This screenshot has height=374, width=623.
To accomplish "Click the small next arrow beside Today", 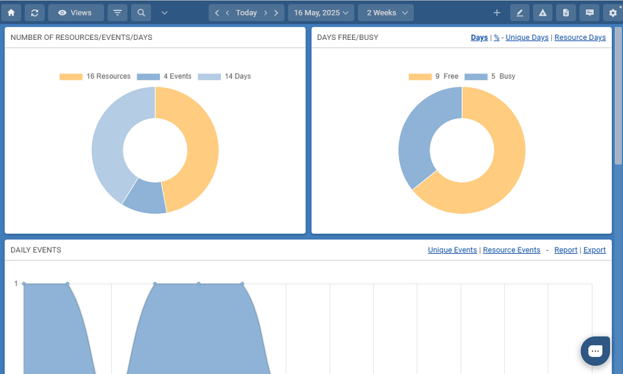I will pyautogui.click(x=265, y=12).
